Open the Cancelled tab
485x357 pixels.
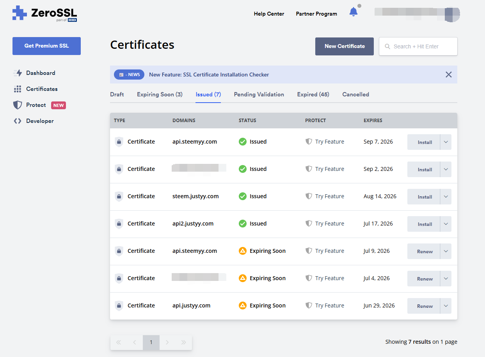tap(355, 94)
